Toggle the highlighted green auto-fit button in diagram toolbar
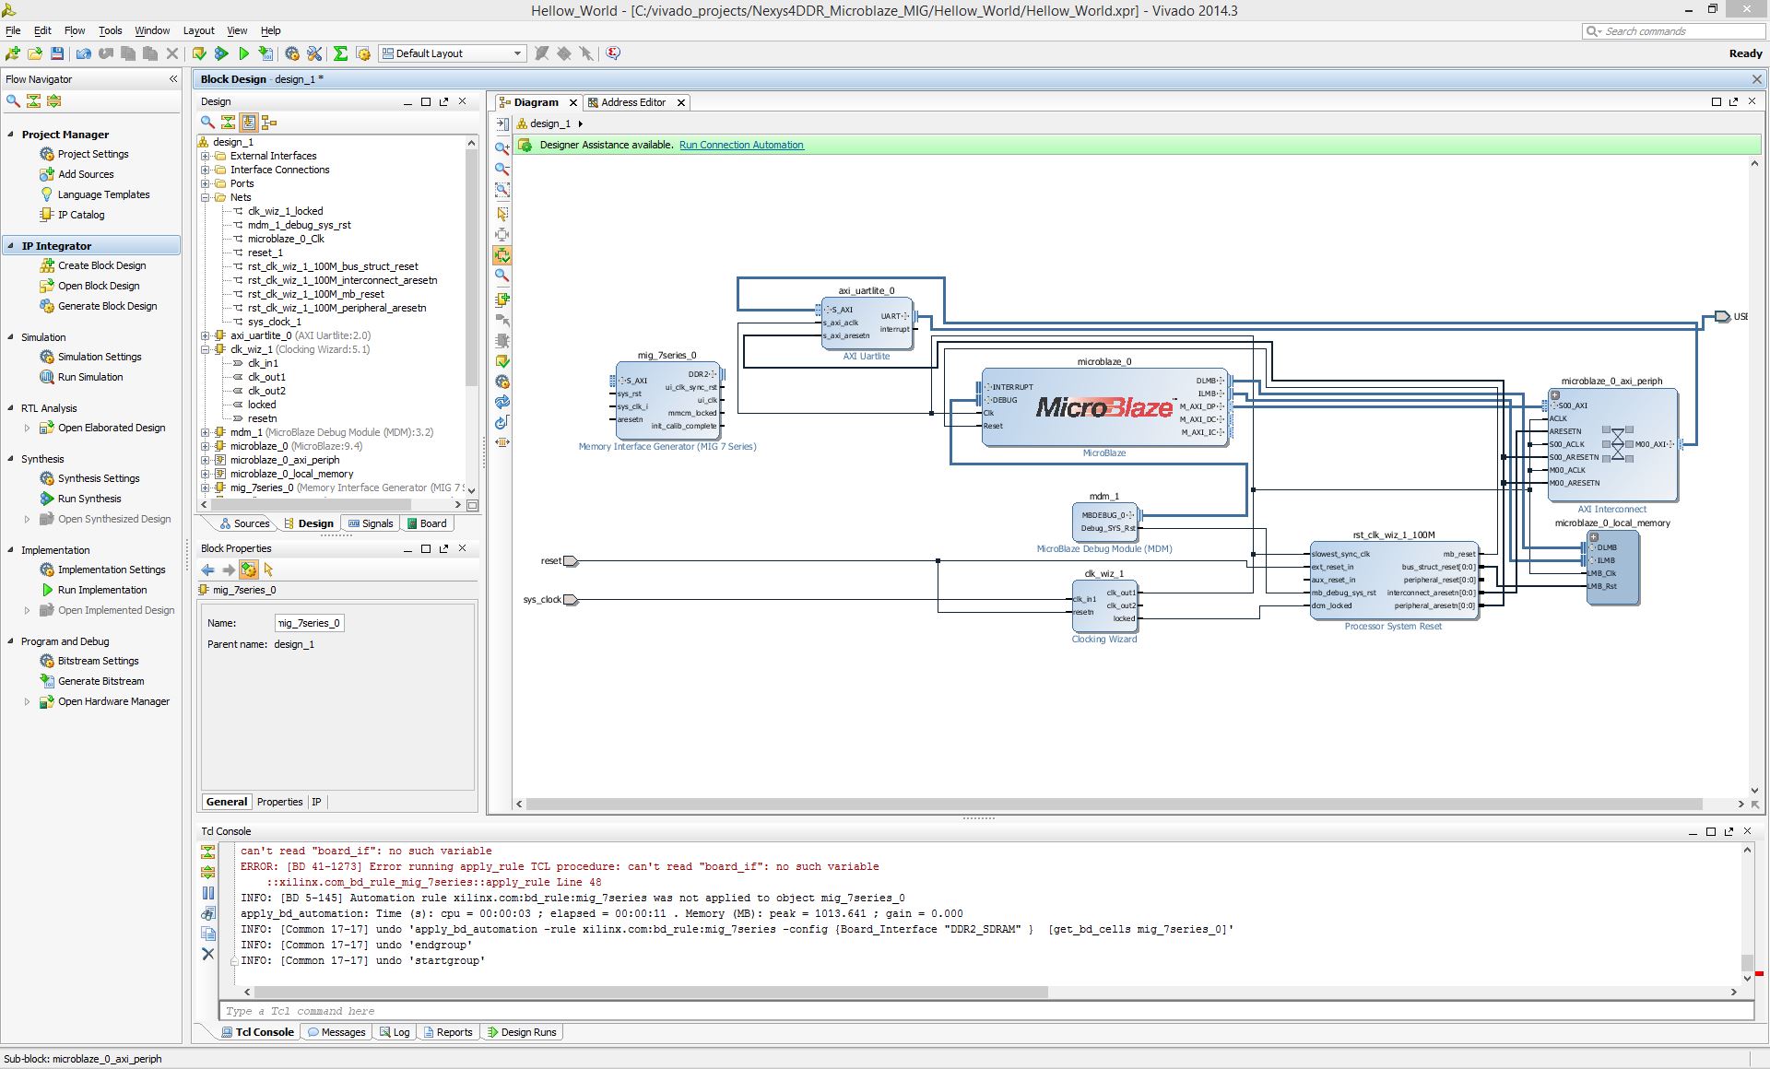 click(502, 255)
